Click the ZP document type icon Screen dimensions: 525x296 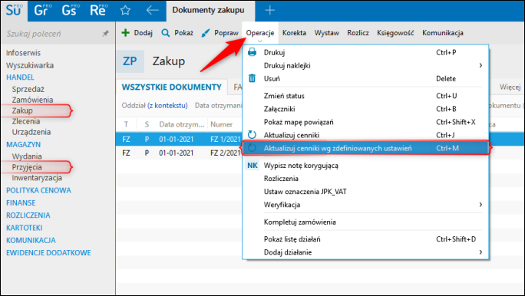point(130,61)
